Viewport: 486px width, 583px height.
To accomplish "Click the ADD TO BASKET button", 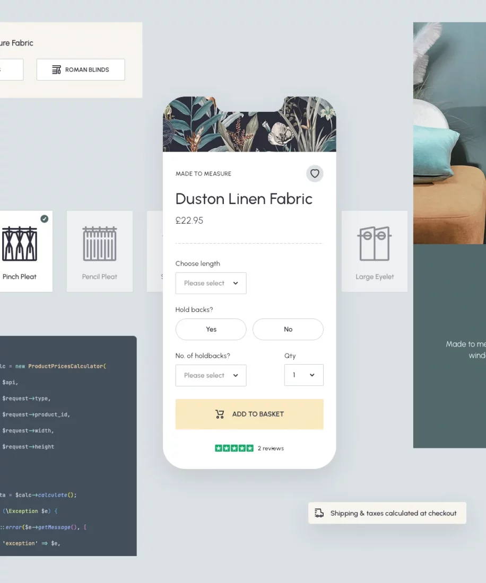I will 249,414.
